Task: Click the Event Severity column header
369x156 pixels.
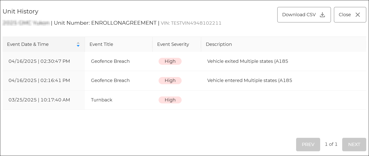Action: pos(173,44)
